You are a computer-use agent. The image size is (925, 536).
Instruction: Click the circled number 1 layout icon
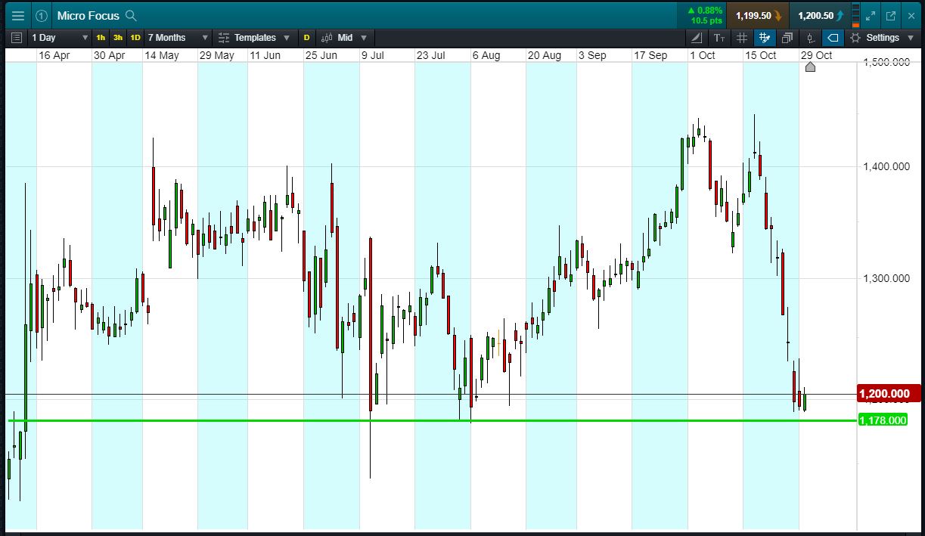tap(42, 15)
